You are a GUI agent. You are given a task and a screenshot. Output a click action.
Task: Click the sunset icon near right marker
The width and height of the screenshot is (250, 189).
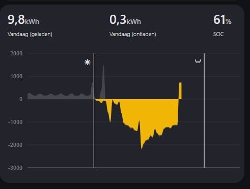[198, 61]
